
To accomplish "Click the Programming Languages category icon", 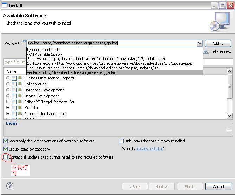I will (20, 113).
